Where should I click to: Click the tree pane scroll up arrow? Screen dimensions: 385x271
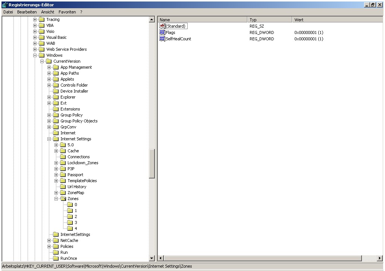[152, 19]
